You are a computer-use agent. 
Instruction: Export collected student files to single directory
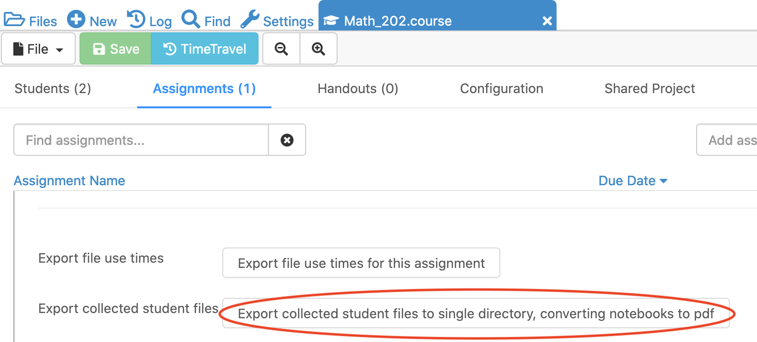476,313
